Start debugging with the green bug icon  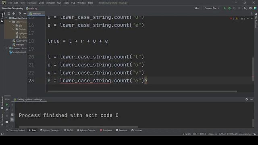229,8
